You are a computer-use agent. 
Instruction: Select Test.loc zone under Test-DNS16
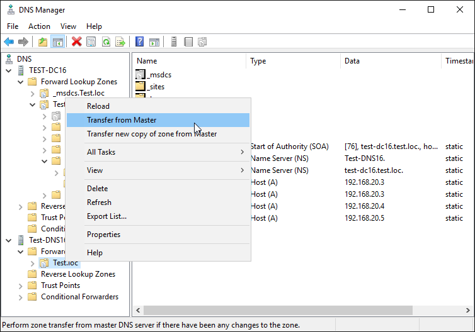click(65, 263)
